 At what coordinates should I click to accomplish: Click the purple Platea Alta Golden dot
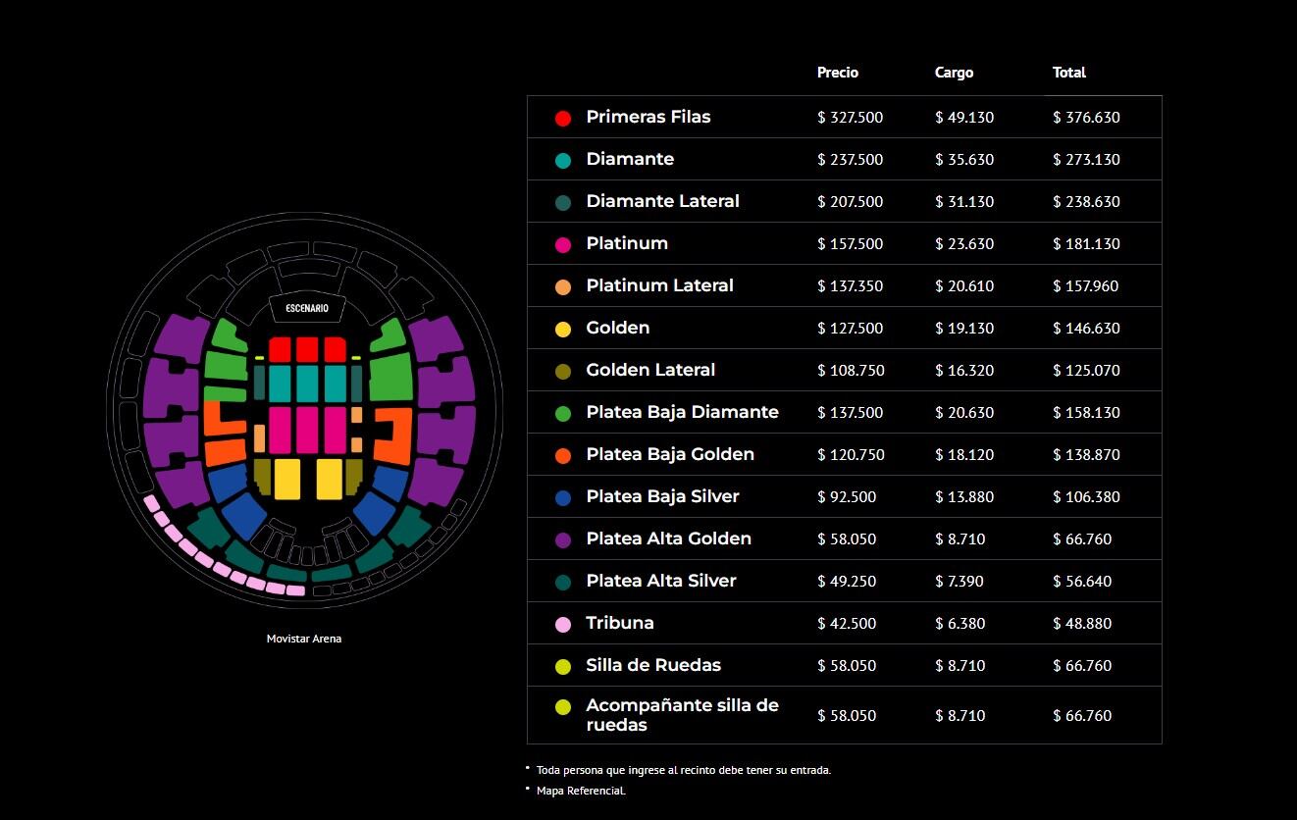[563, 539]
